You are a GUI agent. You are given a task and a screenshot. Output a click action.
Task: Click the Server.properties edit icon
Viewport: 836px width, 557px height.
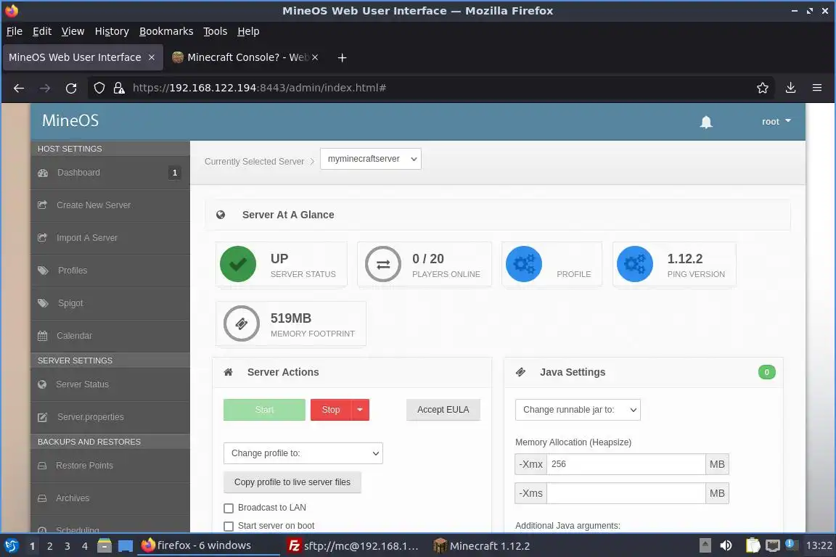pyautogui.click(x=43, y=417)
